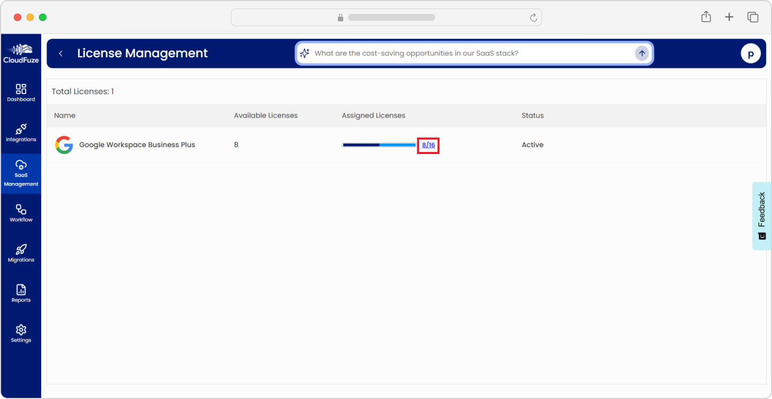The width and height of the screenshot is (772, 399).
Task: Click the Active status text
Action: click(532, 145)
